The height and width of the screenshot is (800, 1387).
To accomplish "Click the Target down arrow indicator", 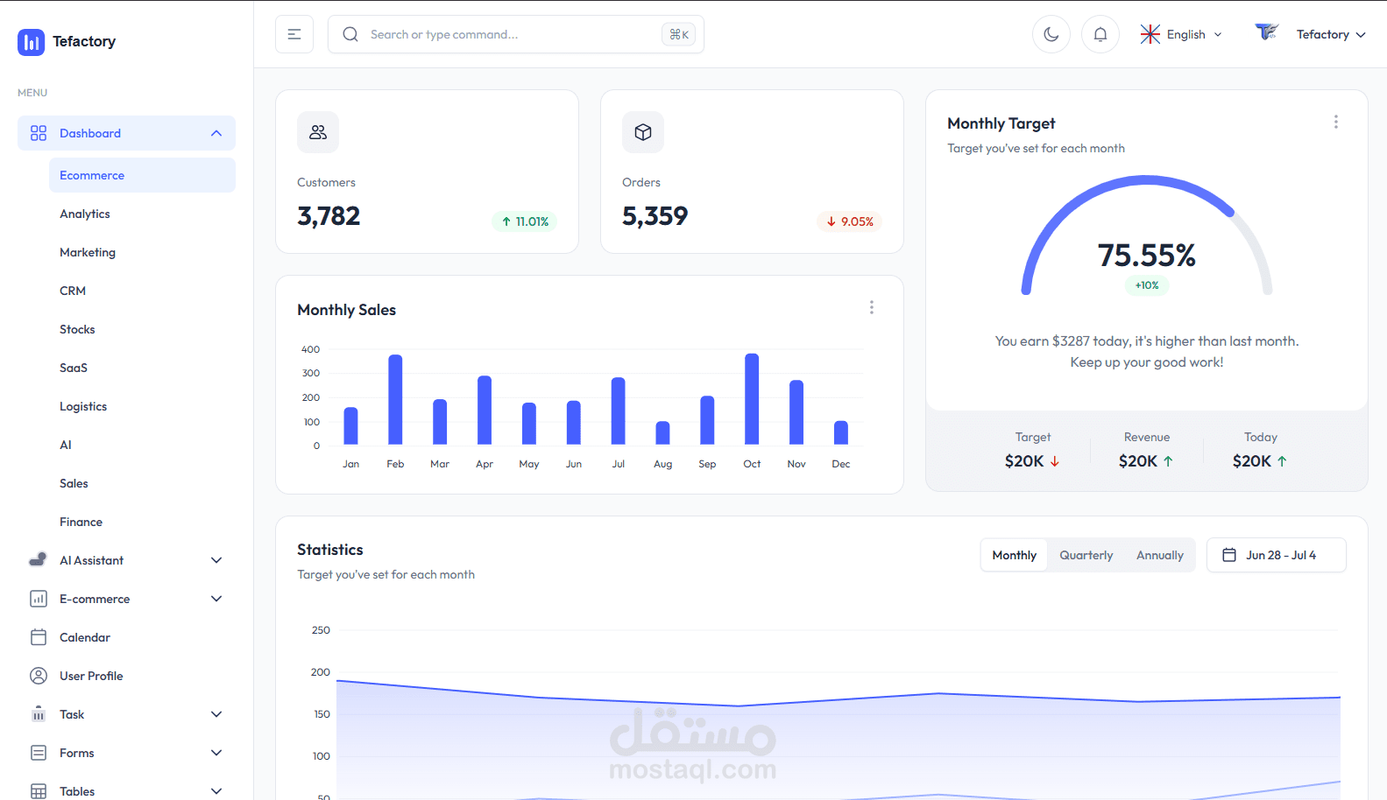I will point(1055,461).
